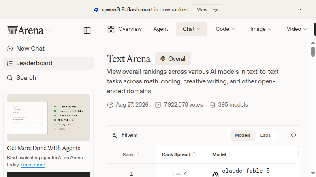Click the scrollbar up arrow
The image size is (316, 177).
tap(313, 43)
